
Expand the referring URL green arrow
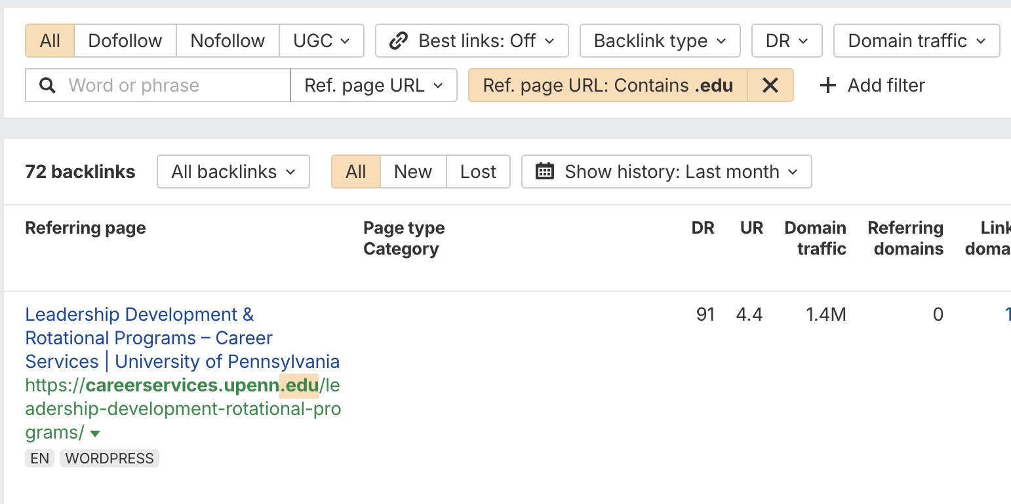coord(95,433)
